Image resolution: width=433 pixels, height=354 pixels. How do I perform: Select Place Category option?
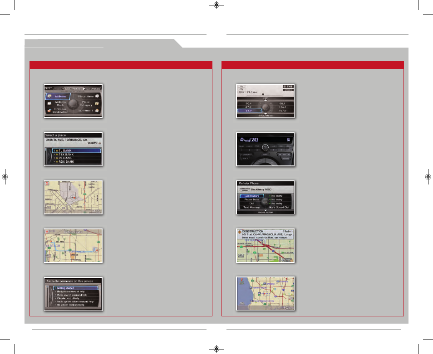point(86,103)
